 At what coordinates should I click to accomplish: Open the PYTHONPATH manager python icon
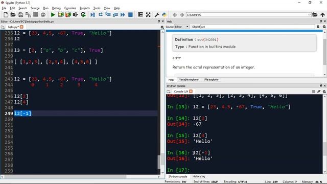coord(165,15)
